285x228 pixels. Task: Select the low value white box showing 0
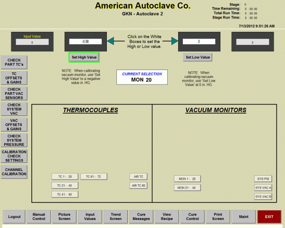tap(199, 41)
